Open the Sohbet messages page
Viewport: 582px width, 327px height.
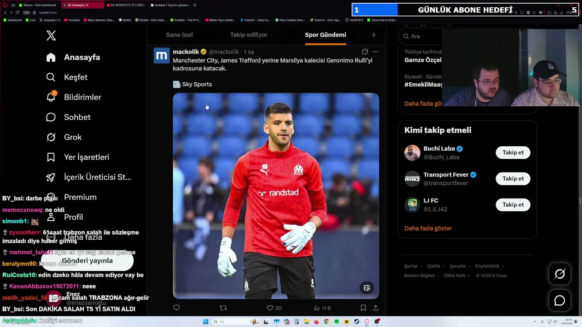68,117
